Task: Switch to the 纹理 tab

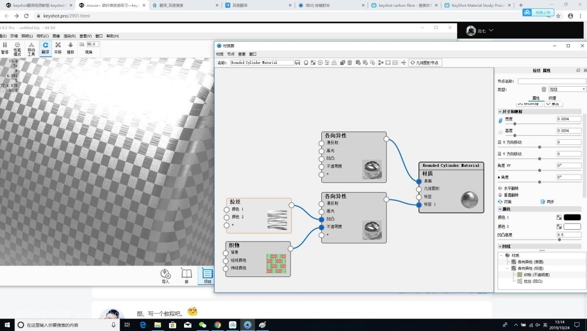Action: [552, 98]
